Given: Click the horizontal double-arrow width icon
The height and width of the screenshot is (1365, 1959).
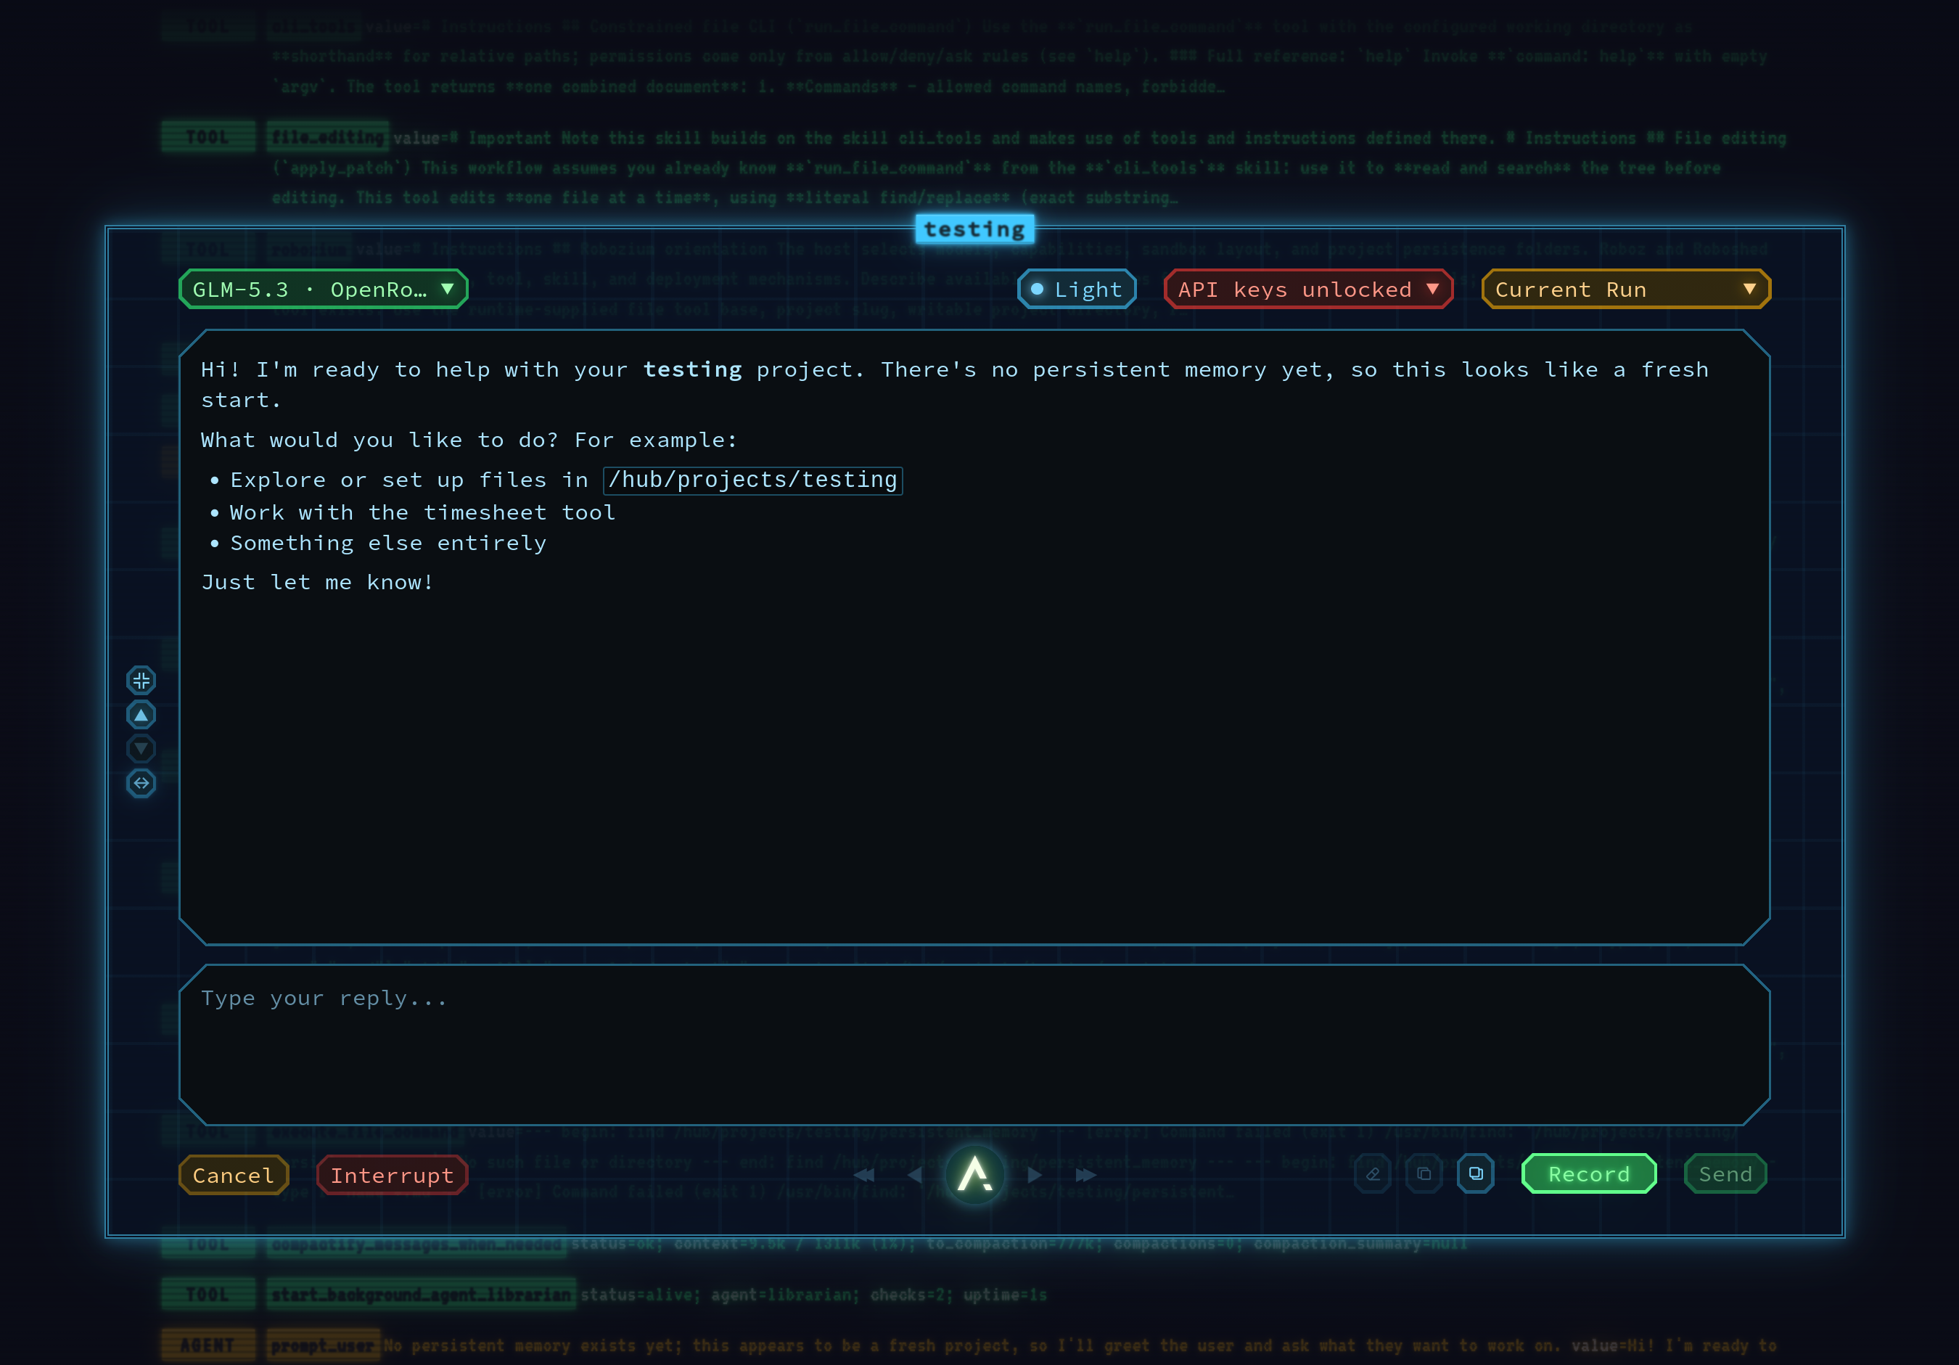Looking at the screenshot, I should tap(141, 783).
